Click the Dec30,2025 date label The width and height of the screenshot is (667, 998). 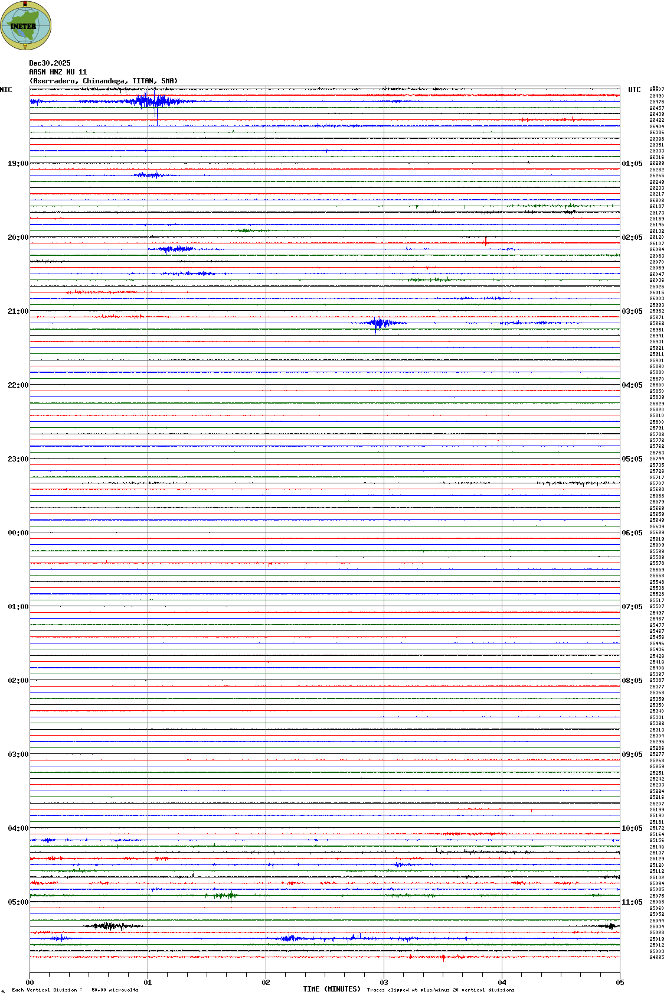point(50,63)
